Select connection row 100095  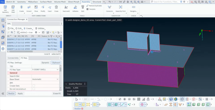[x=34, y=43]
